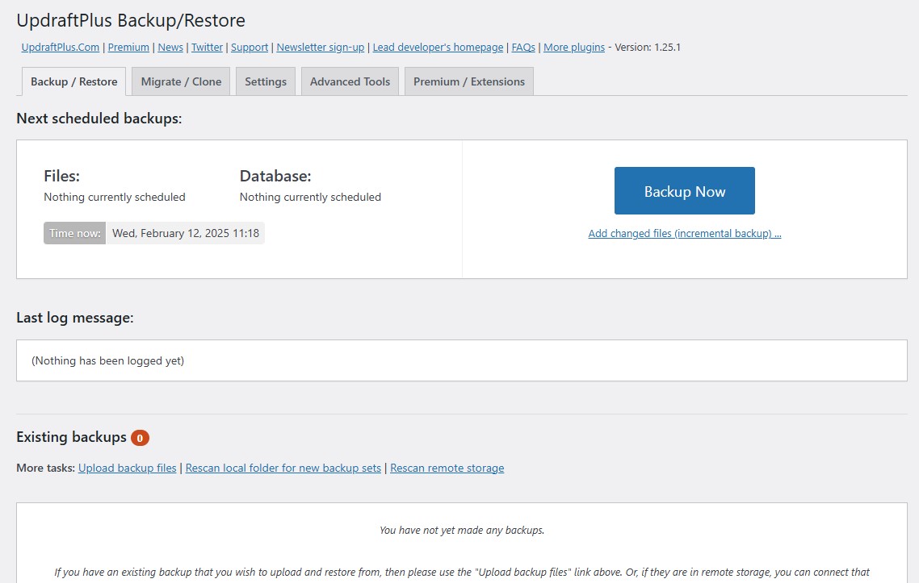The width and height of the screenshot is (919, 583).
Task: Visit the Twitter link
Action: tap(207, 48)
